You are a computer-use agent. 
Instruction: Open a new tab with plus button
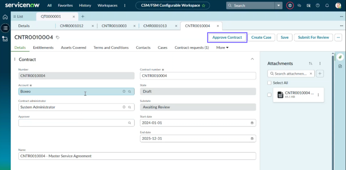tap(83, 16)
